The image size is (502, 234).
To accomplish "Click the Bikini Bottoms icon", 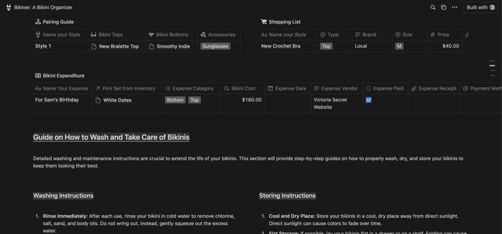I will (x=151, y=34).
